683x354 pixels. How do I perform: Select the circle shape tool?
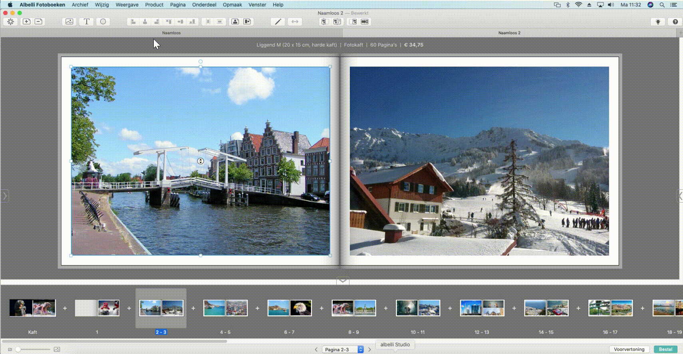(103, 22)
